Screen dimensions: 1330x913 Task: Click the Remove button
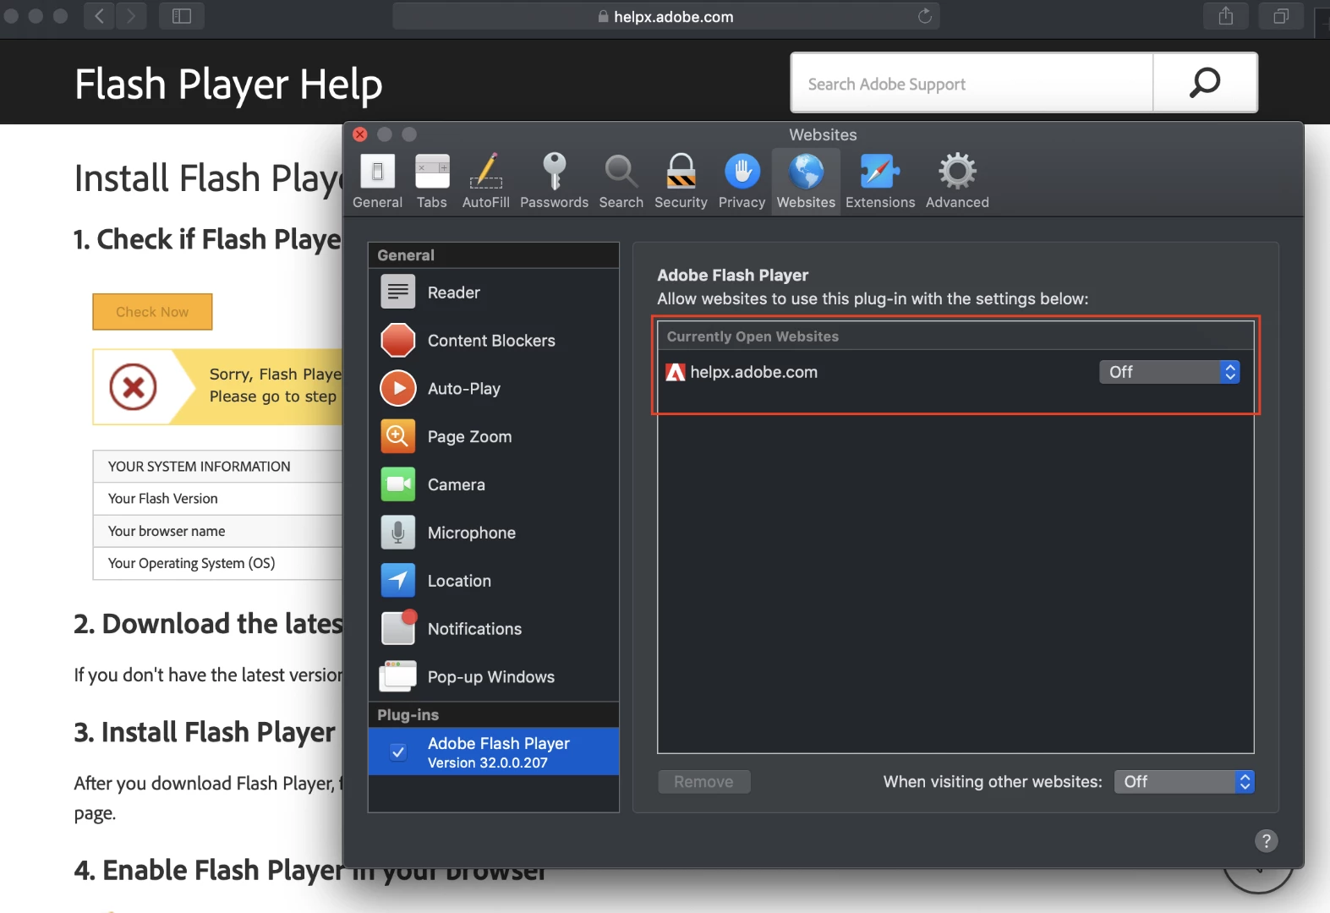pos(704,782)
